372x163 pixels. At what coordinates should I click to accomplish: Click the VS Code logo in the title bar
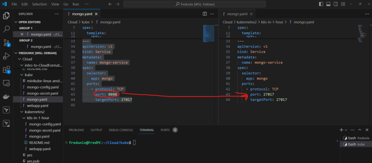coord(4,4)
